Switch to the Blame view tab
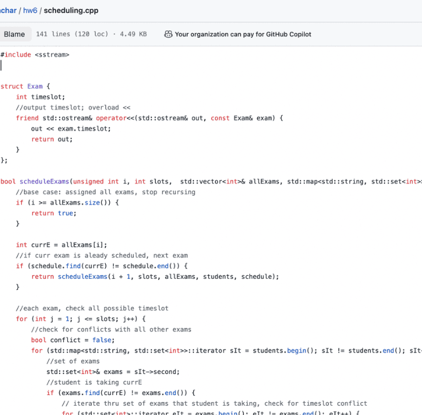Viewport: 422px width, 415px height. coord(14,34)
